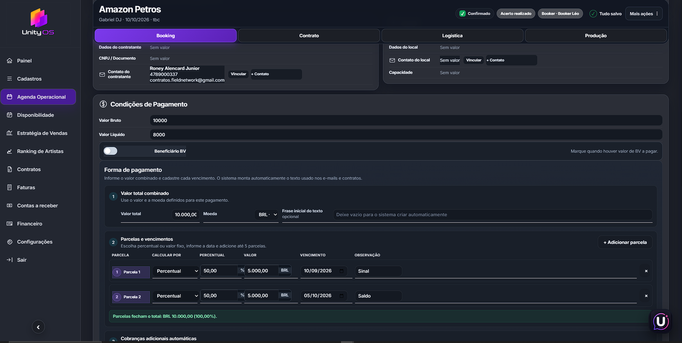Click Parcela 2 valor 5.000,00 field
682x343 pixels.
click(x=262, y=295)
